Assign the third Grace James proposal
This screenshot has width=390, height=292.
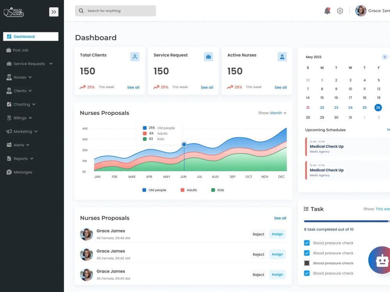277,274
